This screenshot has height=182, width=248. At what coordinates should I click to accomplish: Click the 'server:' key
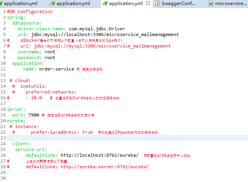point(16,109)
